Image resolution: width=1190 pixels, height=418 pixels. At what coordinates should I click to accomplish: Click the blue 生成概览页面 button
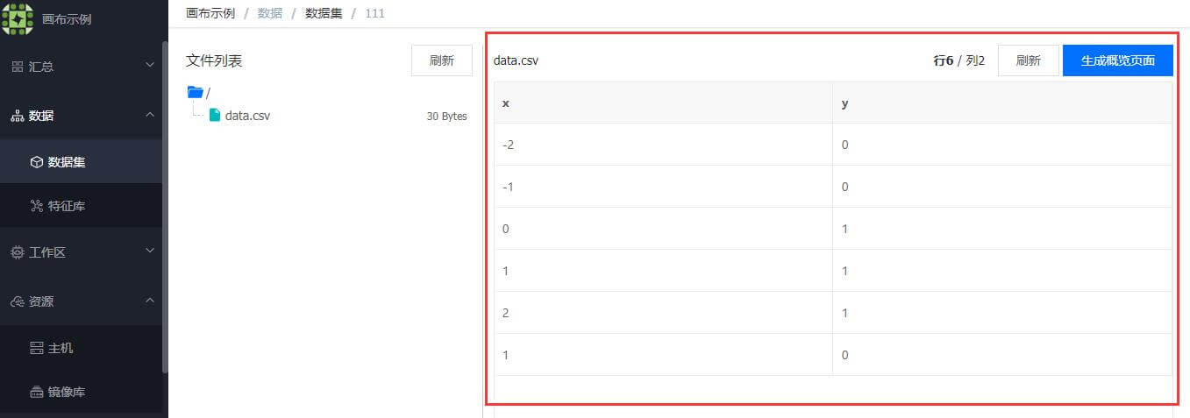pyautogui.click(x=1118, y=60)
